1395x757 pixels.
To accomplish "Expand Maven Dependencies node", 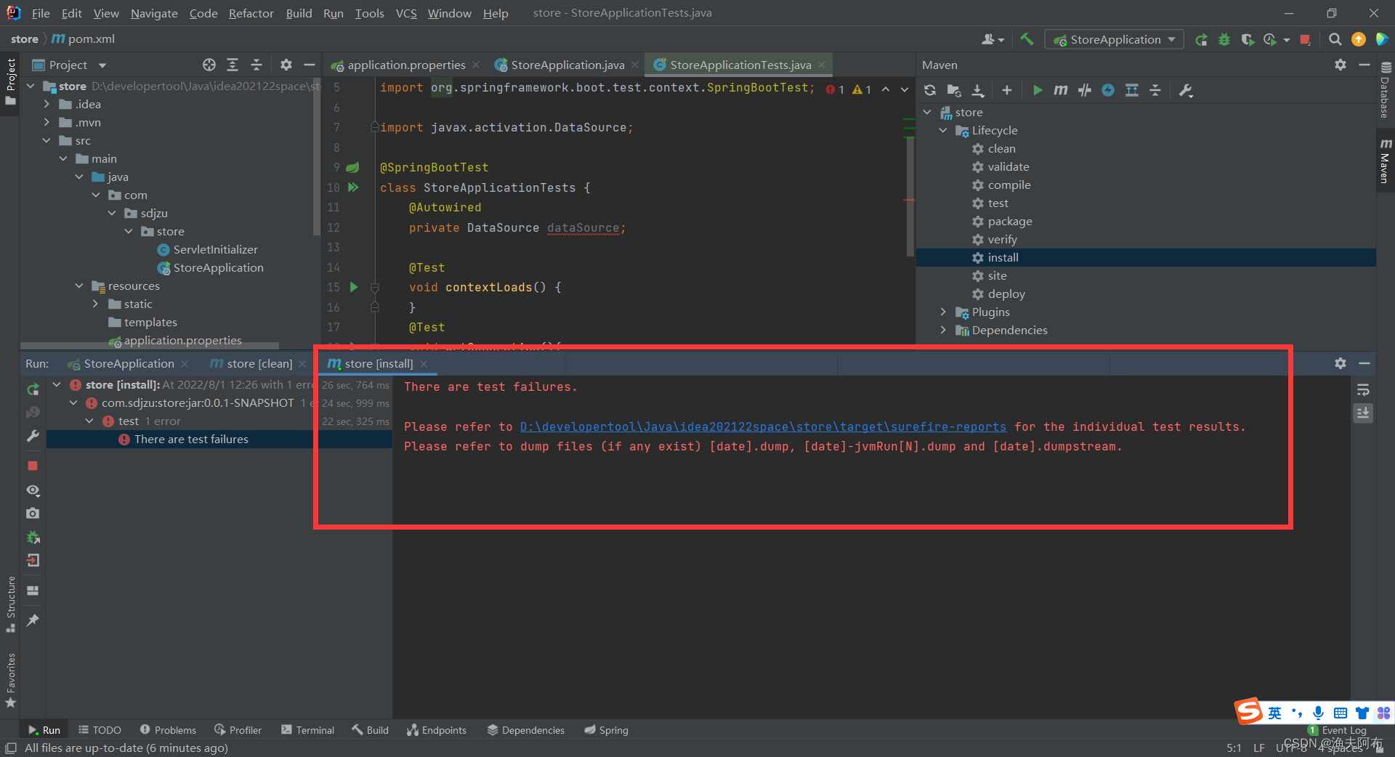I will tap(943, 330).
